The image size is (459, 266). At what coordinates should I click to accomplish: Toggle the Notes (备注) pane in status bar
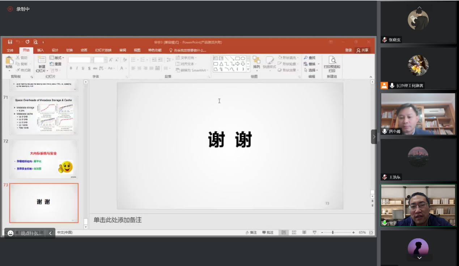point(251,232)
